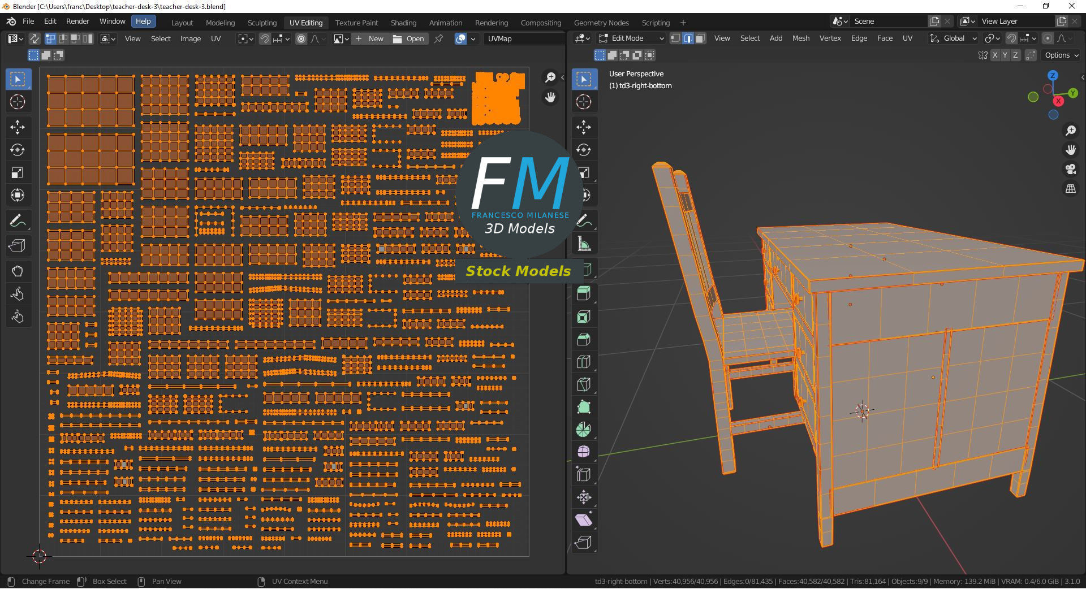Add a new workspace with plus button
1086x589 pixels.
point(683,23)
